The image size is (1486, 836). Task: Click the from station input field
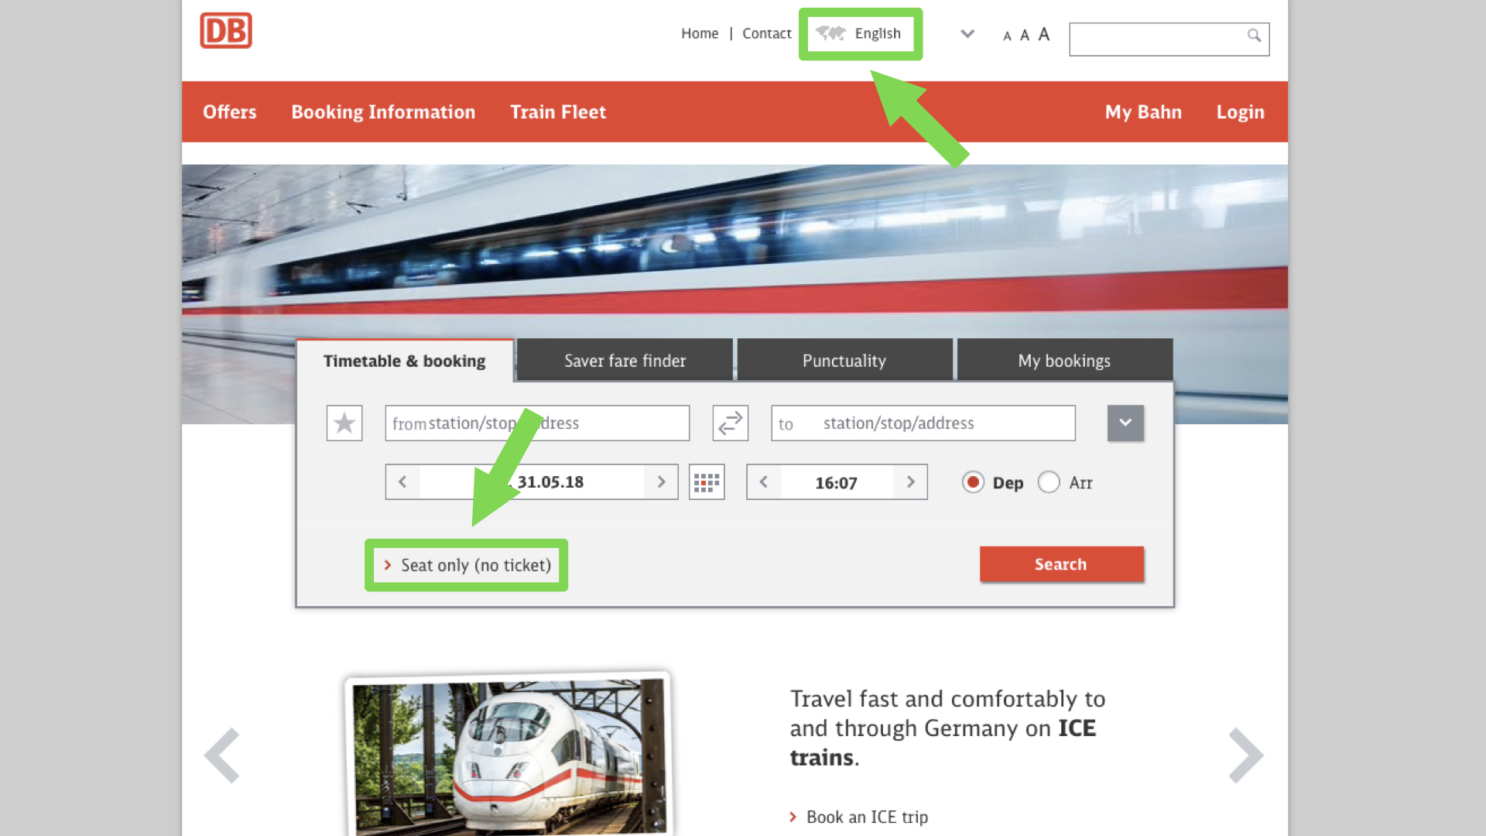[x=604, y=423]
